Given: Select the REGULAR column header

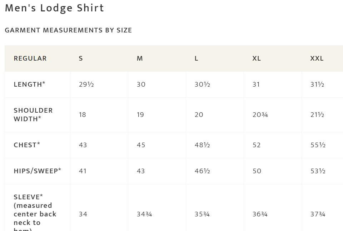Looking at the screenshot, I should click(30, 58).
